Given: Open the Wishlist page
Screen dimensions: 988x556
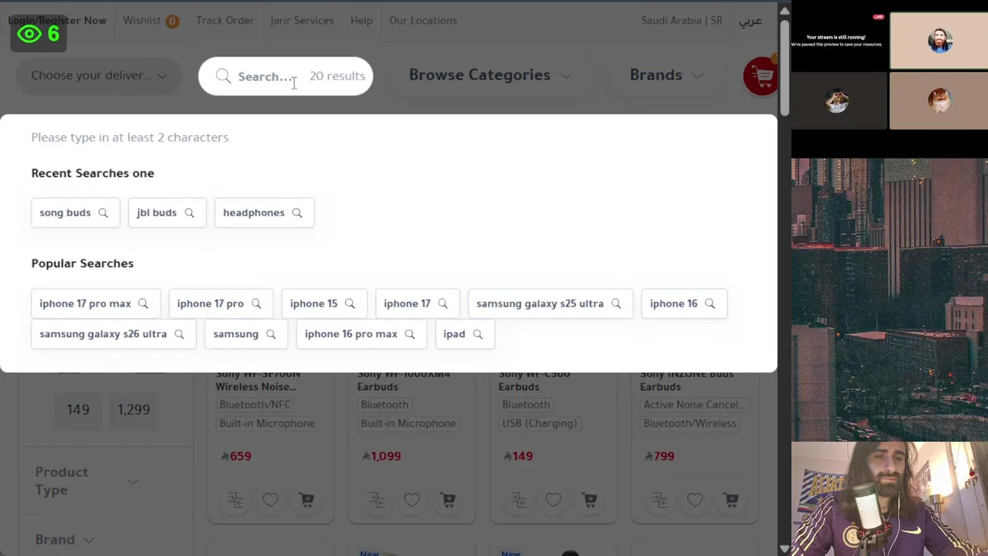Looking at the screenshot, I should [x=142, y=21].
